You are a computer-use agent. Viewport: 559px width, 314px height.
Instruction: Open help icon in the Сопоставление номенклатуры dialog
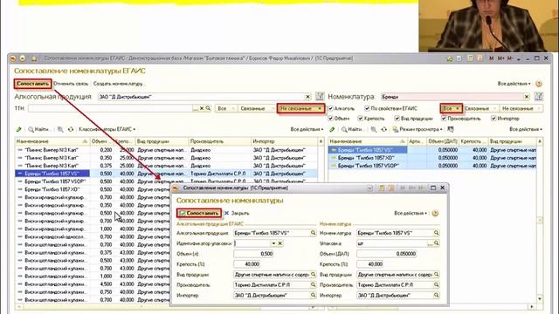pos(435,213)
